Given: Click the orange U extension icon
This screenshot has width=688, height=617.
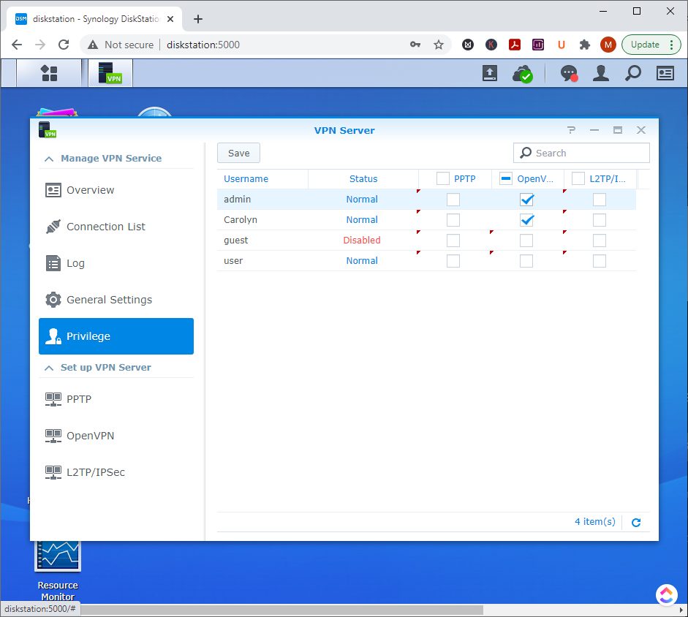Looking at the screenshot, I should (562, 45).
